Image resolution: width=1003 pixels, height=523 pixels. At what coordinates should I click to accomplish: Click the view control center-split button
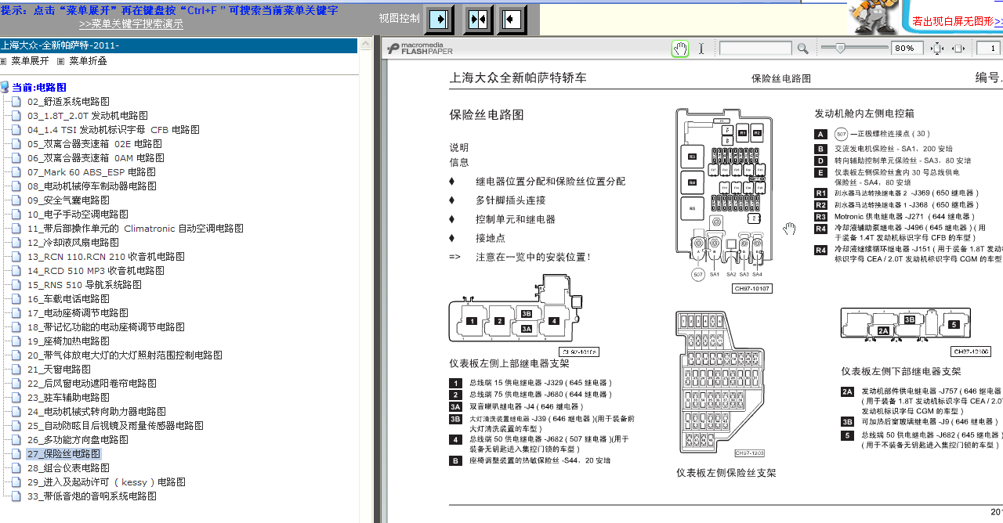(476, 19)
